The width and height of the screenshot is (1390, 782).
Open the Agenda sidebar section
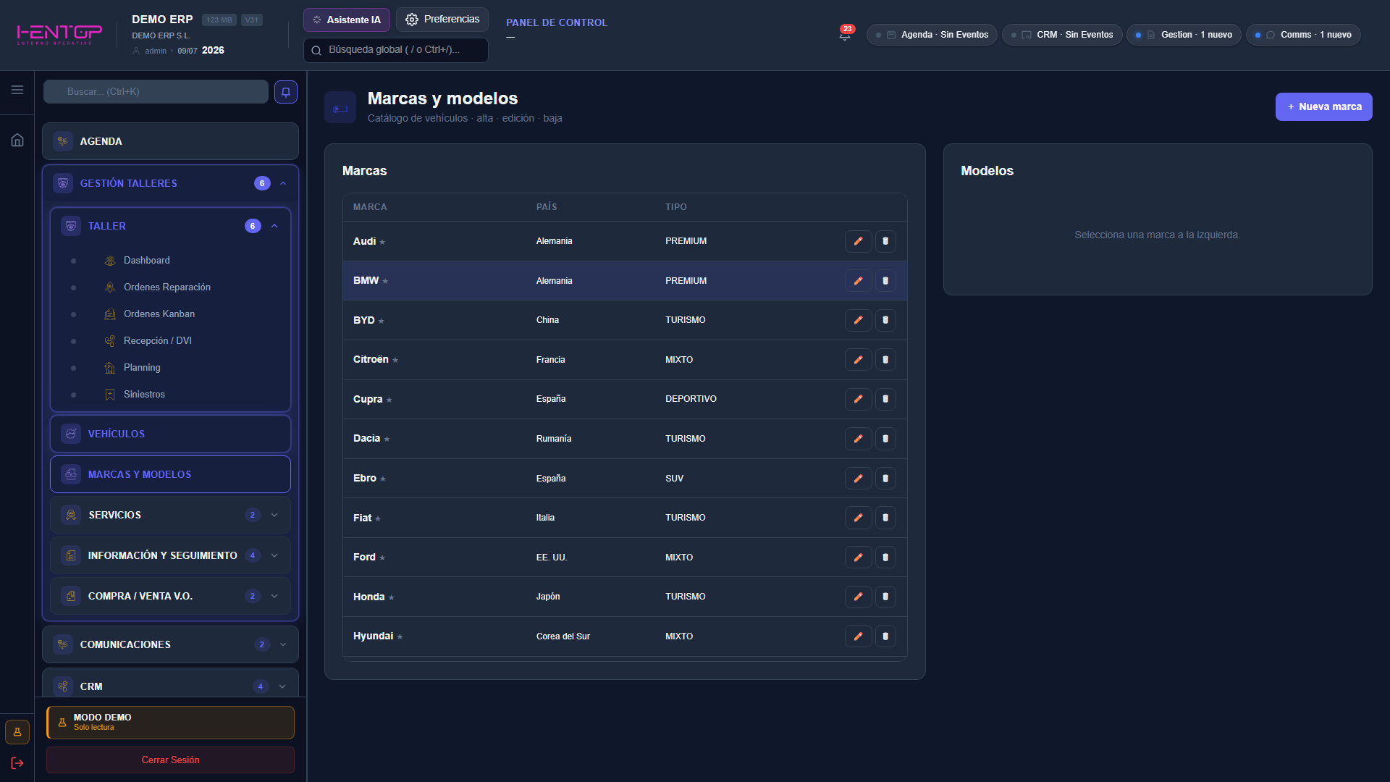pos(171,141)
